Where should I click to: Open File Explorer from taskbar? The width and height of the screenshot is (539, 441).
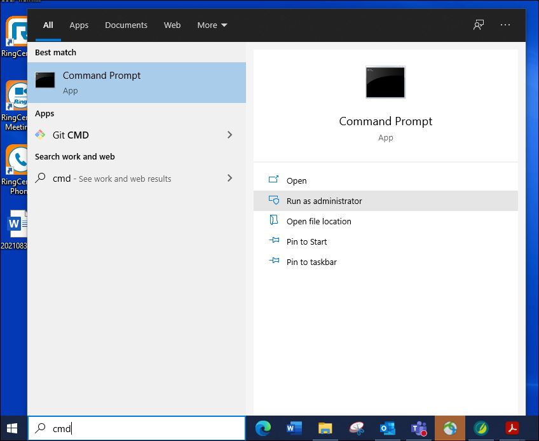click(x=325, y=428)
